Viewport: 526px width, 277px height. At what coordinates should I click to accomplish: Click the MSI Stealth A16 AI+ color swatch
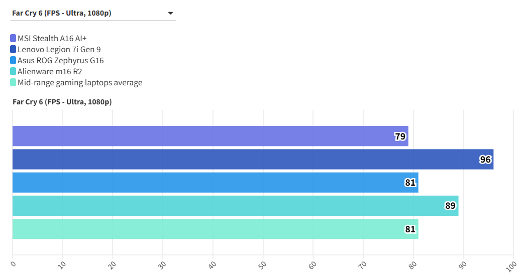pyautogui.click(x=13, y=38)
